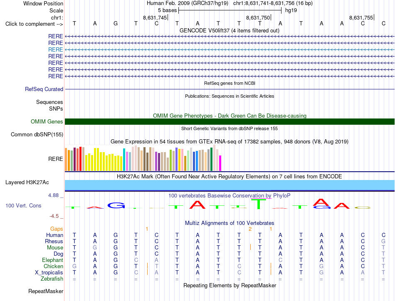Click the 'RefSeq genes from NCBI' title
The width and height of the screenshot is (395, 301).
[230, 83]
